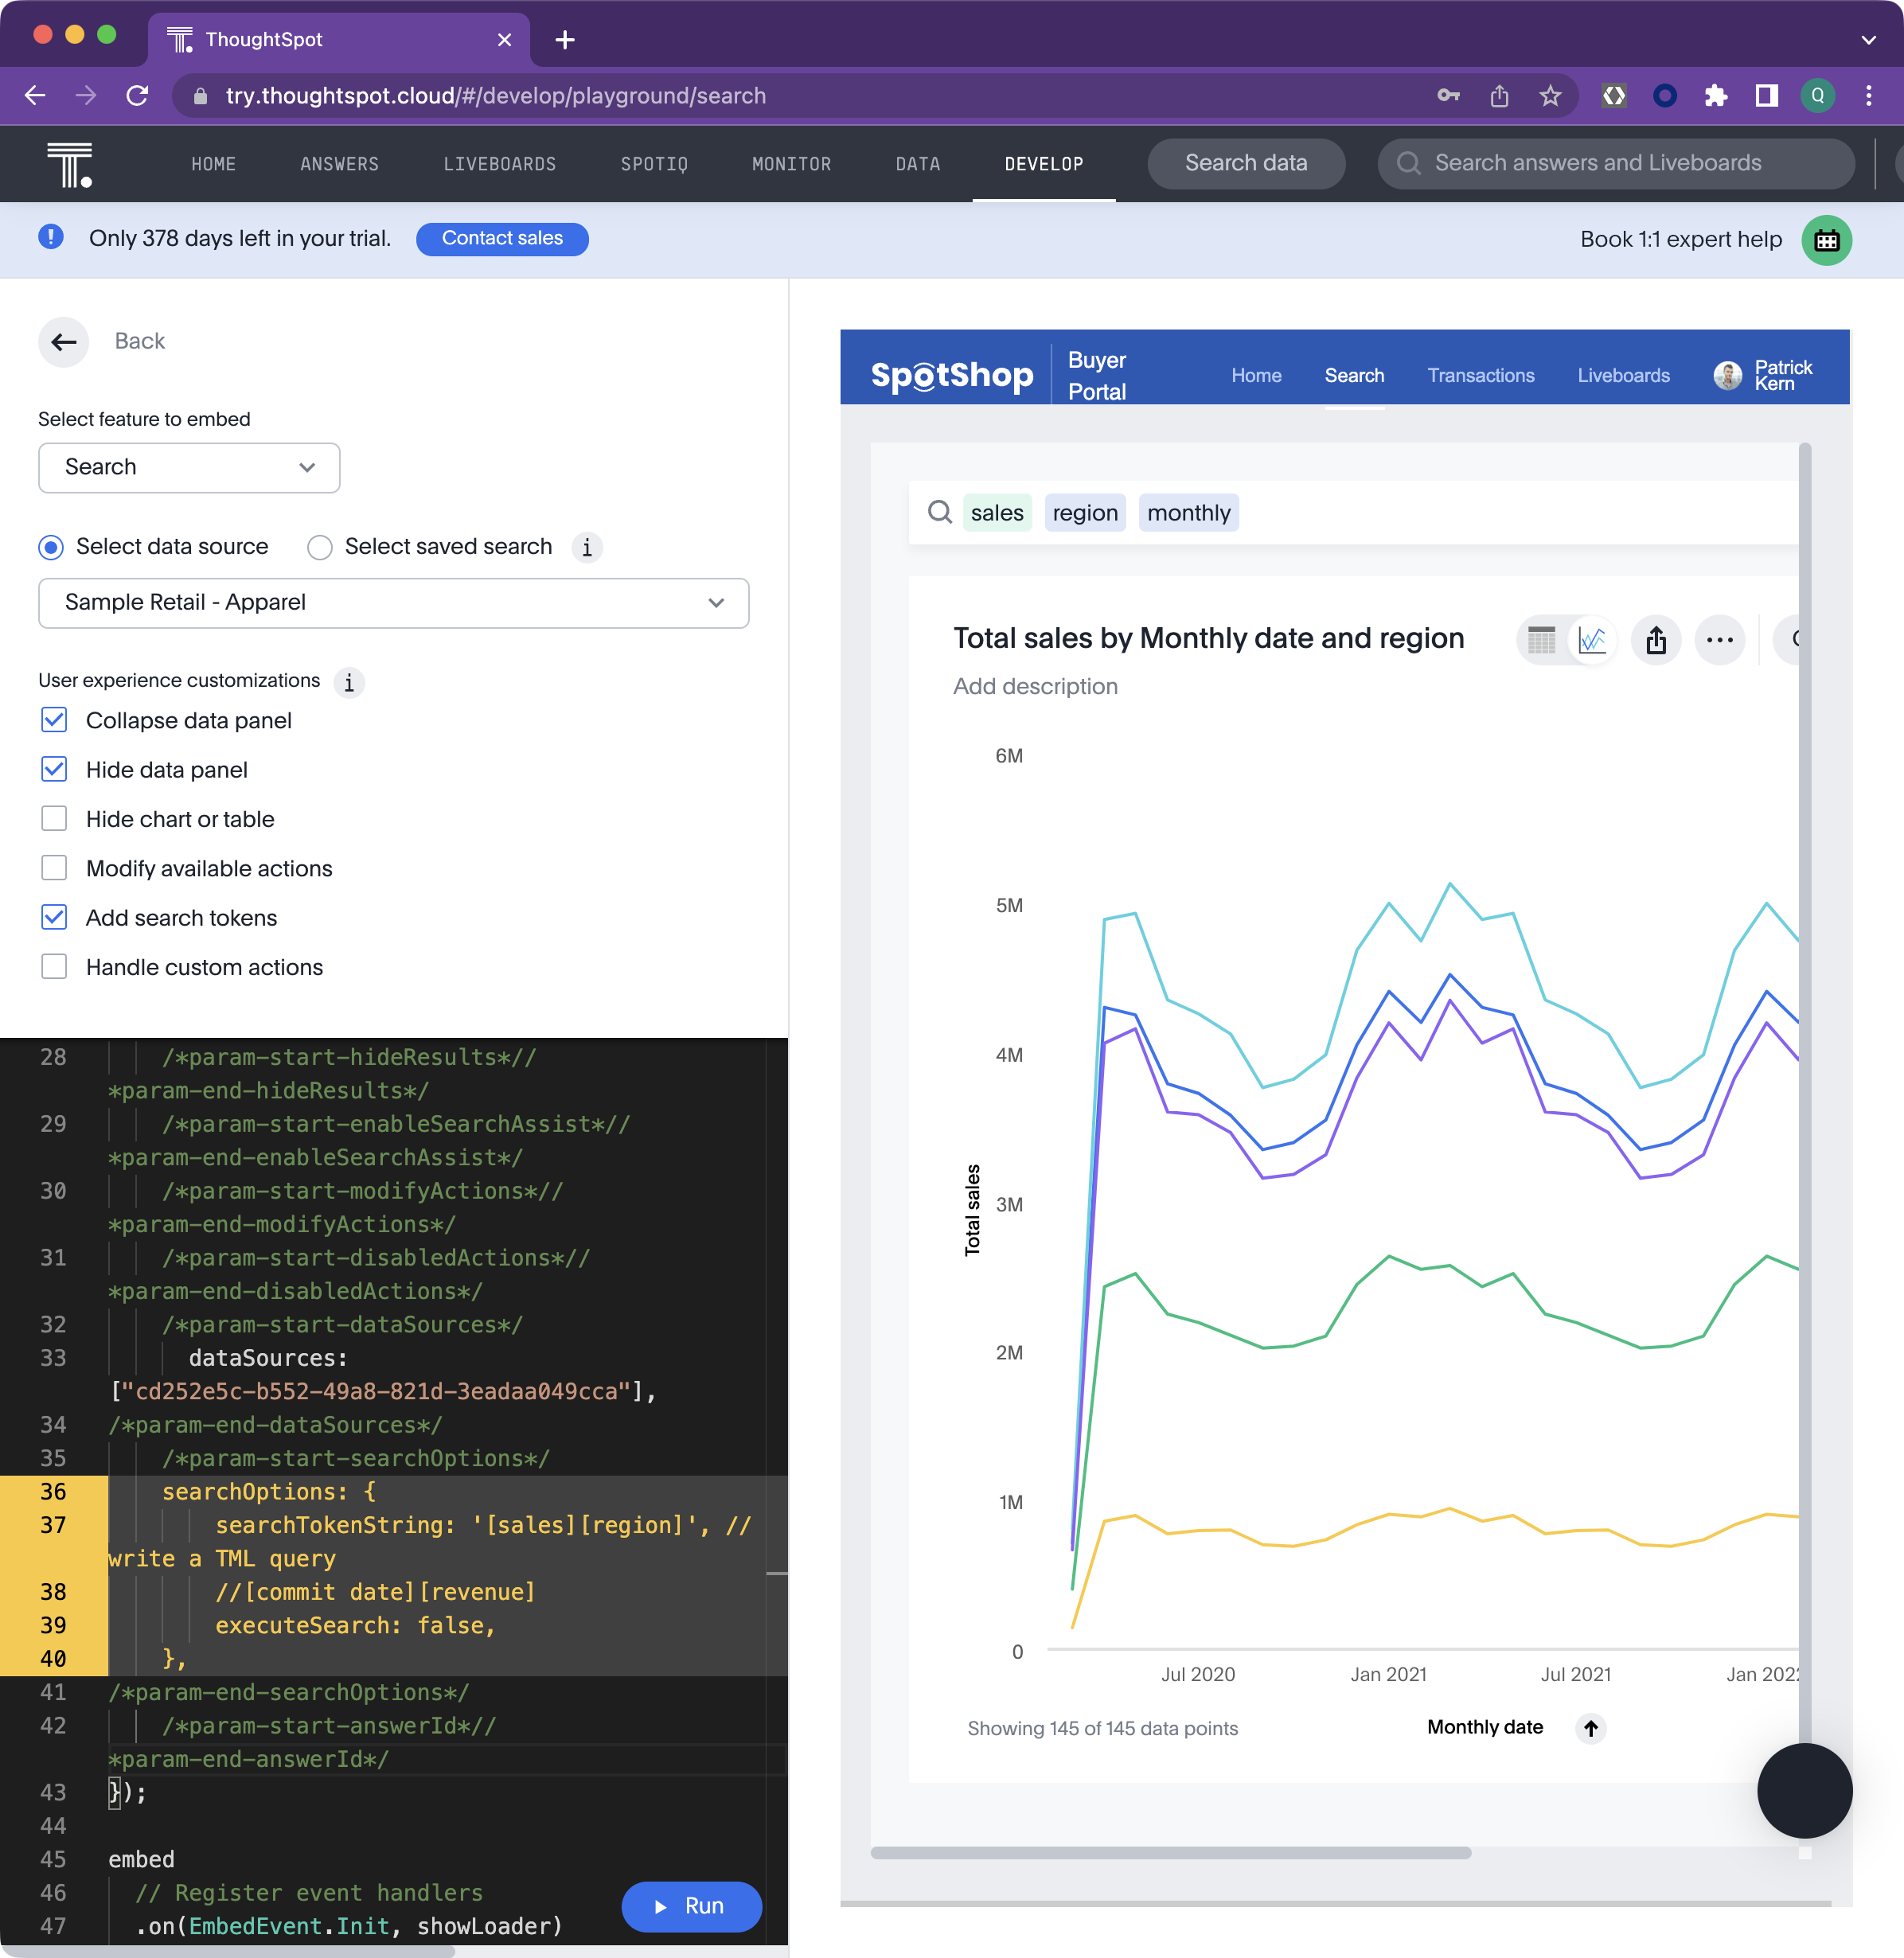The height and width of the screenshot is (1958, 1904).
Task: Select the 'Select data source' radio button
Action: click(x=51, y=547)
